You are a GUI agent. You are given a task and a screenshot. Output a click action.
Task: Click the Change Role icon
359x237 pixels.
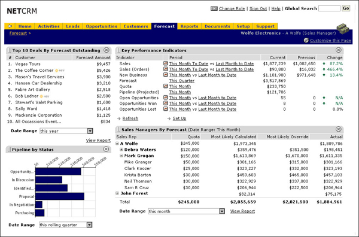214,8
